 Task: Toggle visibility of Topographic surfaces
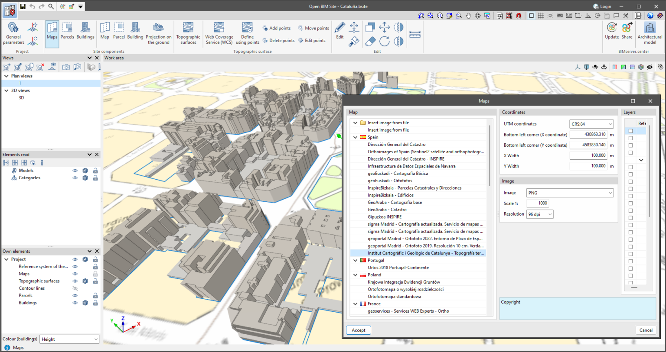click(75, 281)
